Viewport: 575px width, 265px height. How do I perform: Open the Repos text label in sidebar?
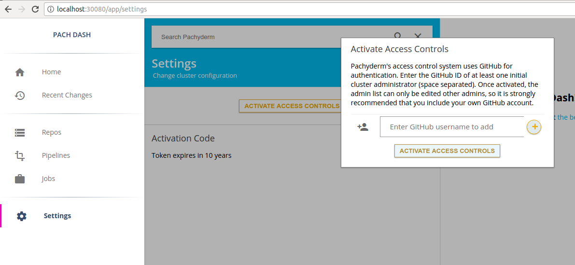tap(51, 132)
